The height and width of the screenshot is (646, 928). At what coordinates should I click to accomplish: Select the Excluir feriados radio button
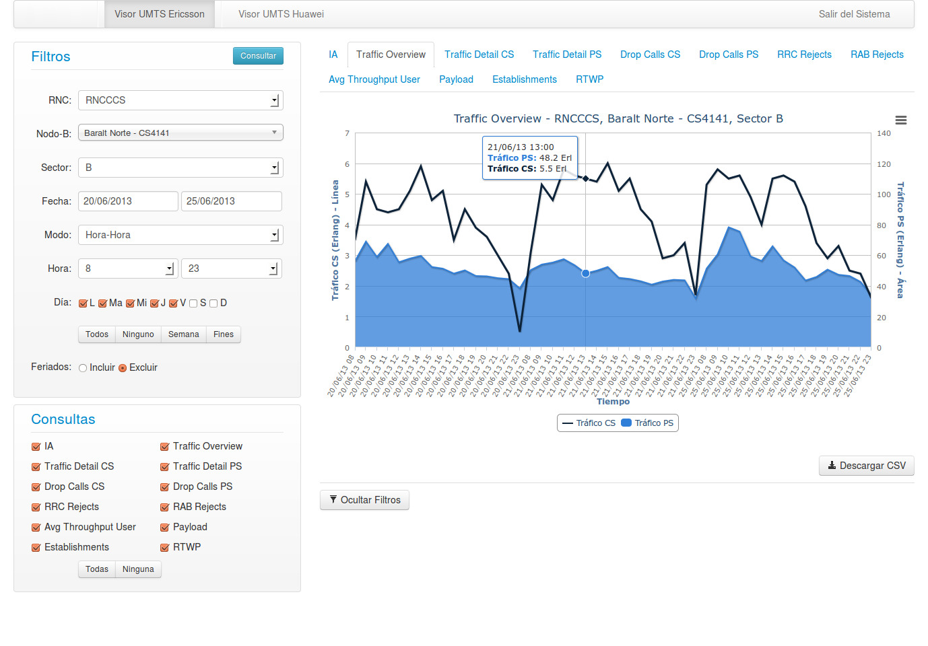point(123,368)
